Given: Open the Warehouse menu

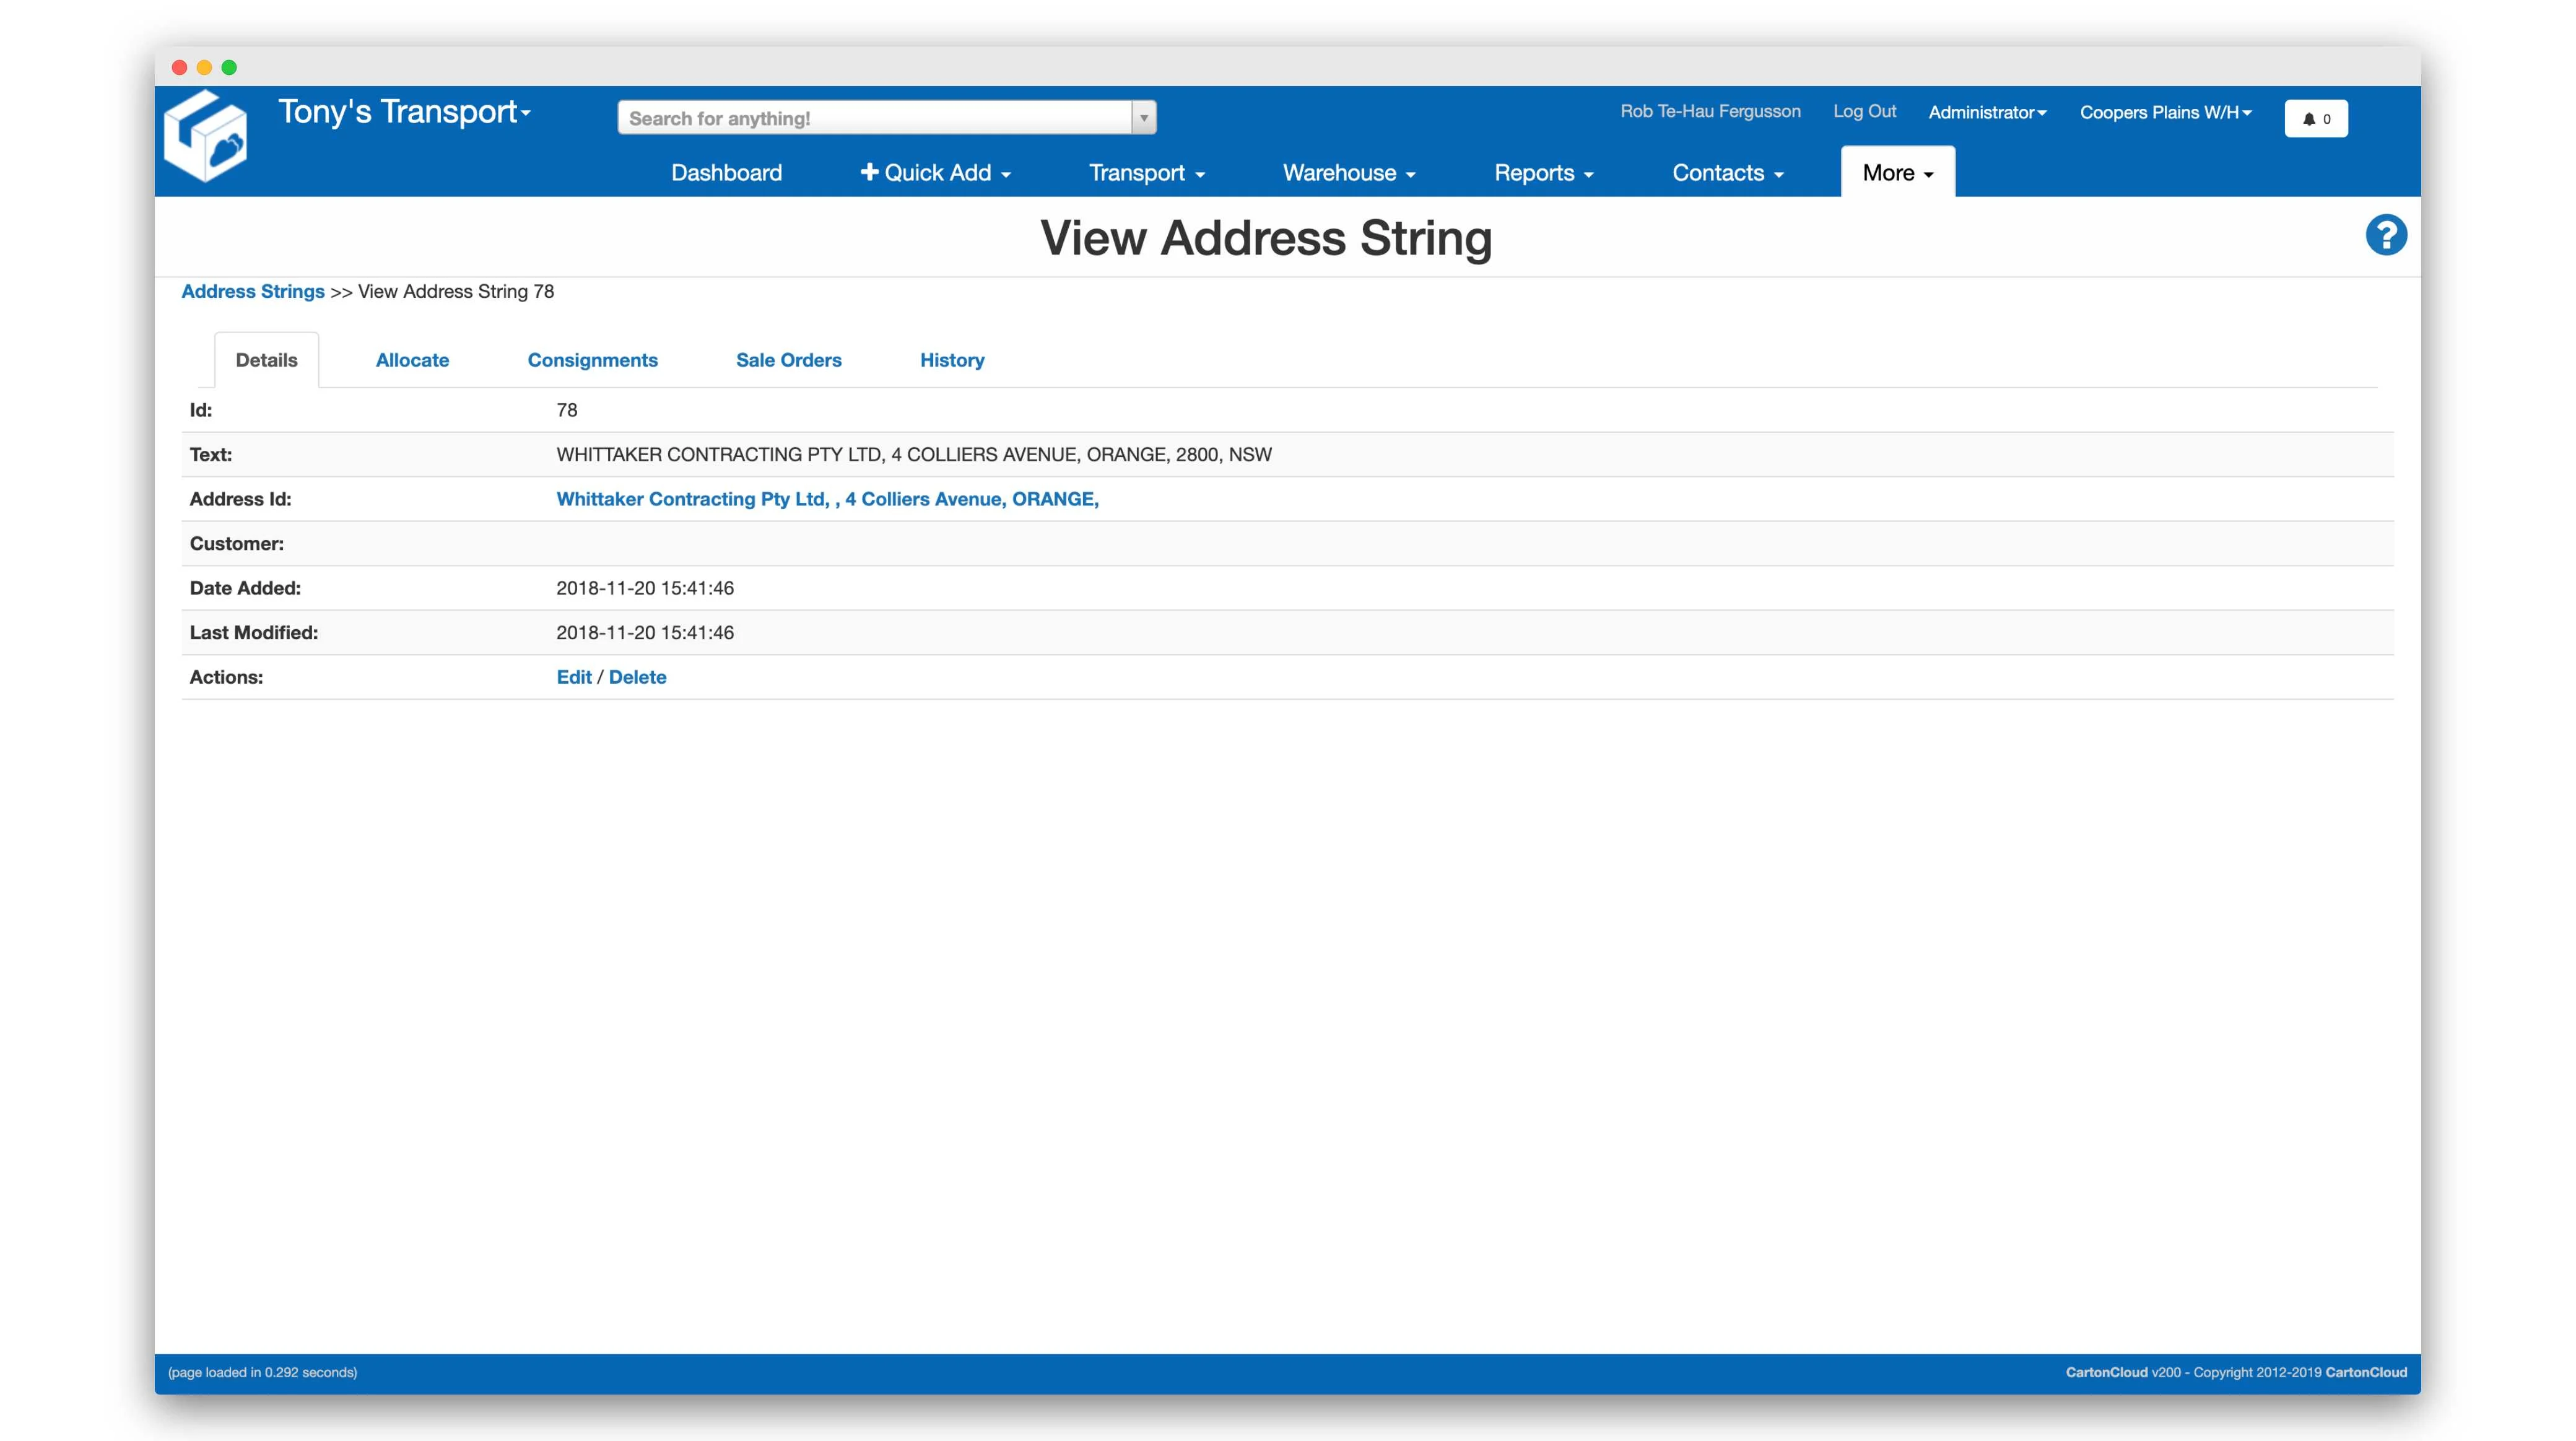Looking at the screenshot, I should point(1348,172).
